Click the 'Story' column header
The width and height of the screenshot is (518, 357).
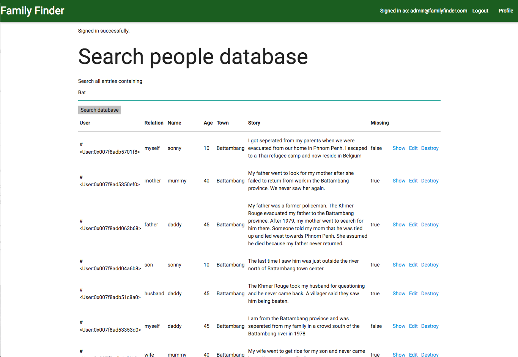tap(254, 123)
